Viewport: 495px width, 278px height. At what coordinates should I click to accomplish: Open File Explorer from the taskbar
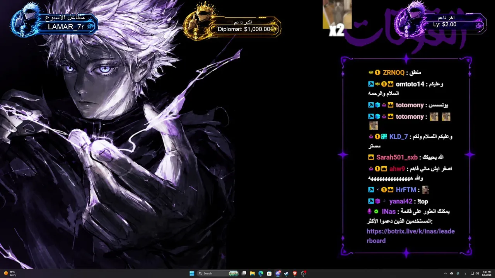[x=252, y=273]
